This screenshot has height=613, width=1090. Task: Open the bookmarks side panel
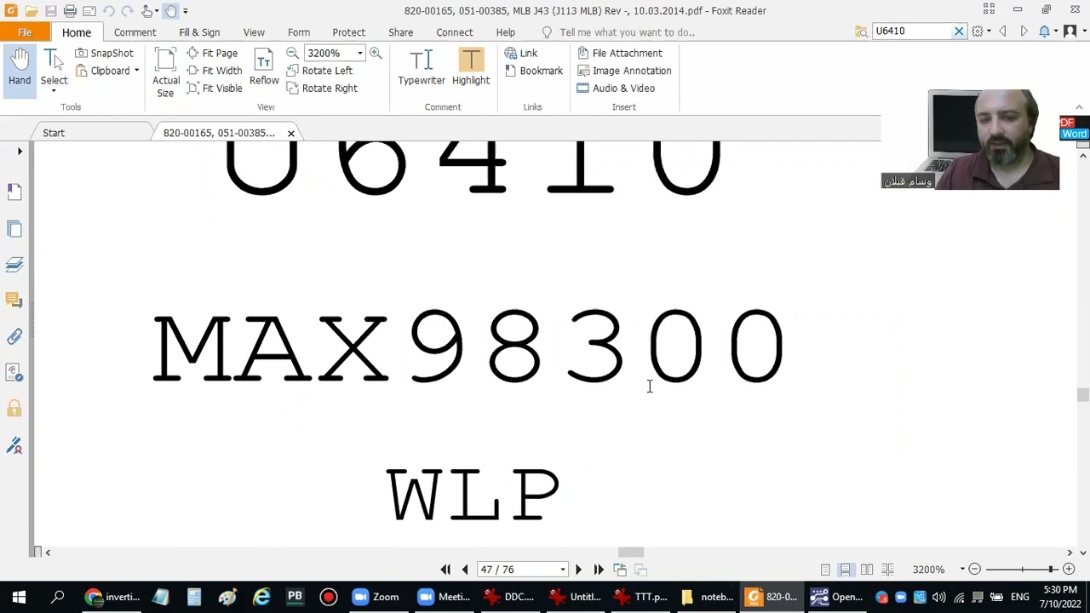[14, 192]
